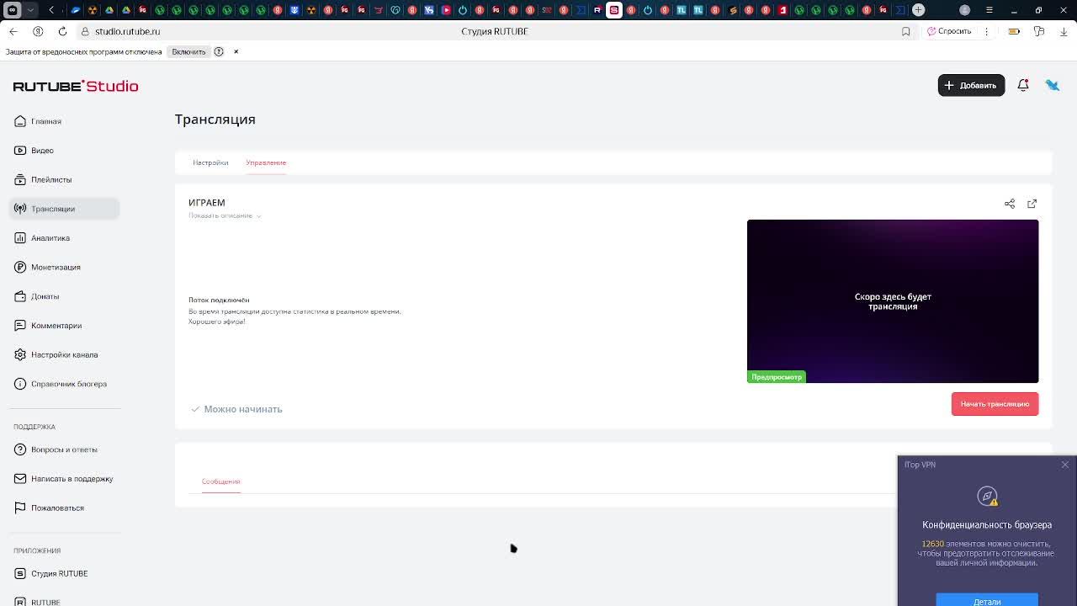The width and height of the screenshot is (1077, 606).
Task: Open browser downloads icon
Action: coord(1064,31)
